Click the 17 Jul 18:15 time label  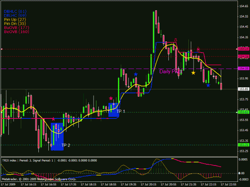click(88, 185)
